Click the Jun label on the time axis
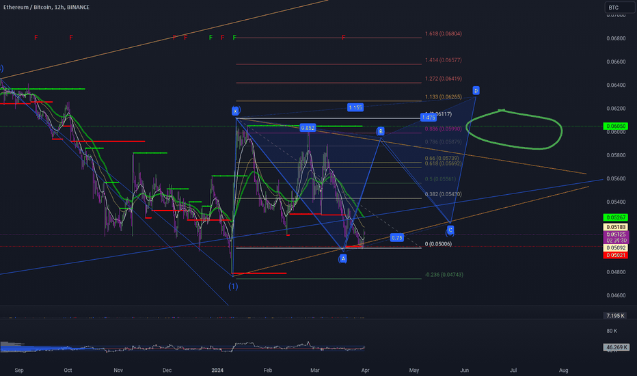The width and height of the screenshot is (637, 376). (x=464, y=371)
